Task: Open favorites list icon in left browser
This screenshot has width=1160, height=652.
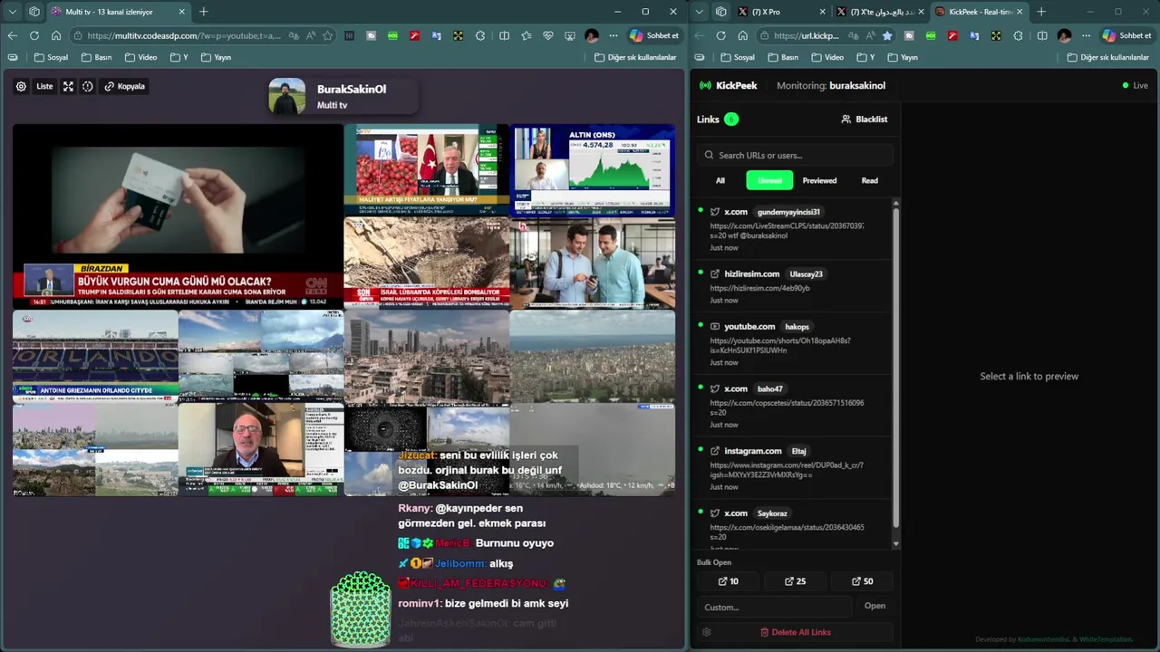Action: click(527, 35)
